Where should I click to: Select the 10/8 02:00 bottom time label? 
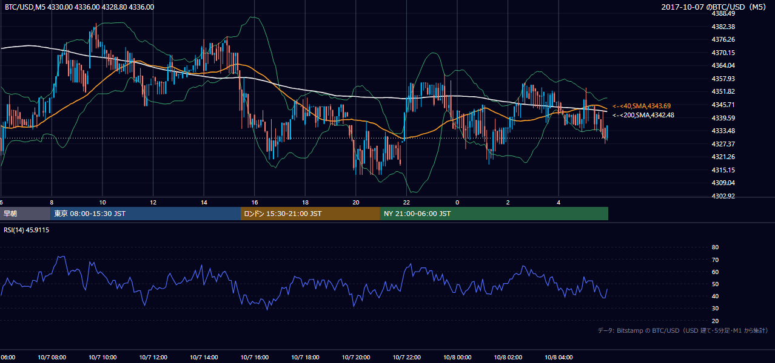[508, 358]
